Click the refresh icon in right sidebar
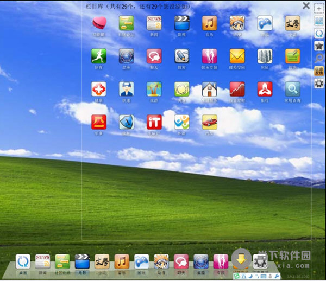The width and height of the screenshot is (326, 281). (x=319, y=34)
